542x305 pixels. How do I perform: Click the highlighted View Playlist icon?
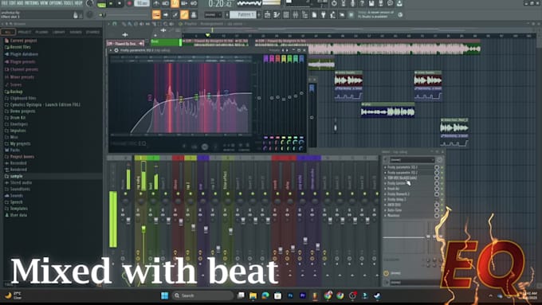pos(156,14)
